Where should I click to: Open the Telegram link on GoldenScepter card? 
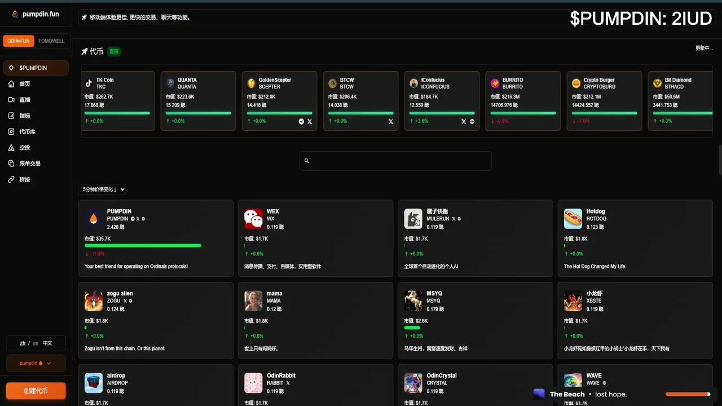pyautogui.click(x=301, y=121)
